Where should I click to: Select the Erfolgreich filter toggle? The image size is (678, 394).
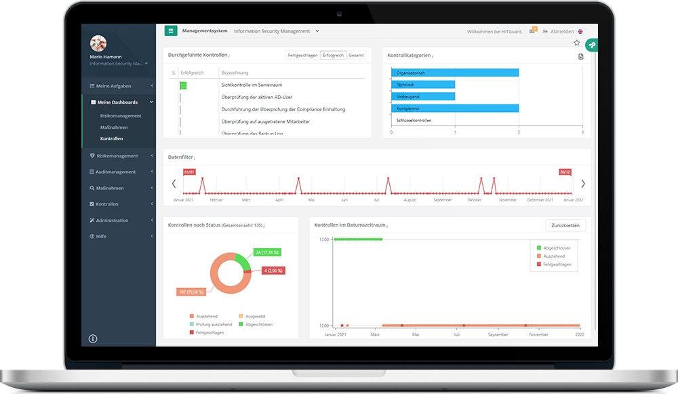(x=333, y=56)
